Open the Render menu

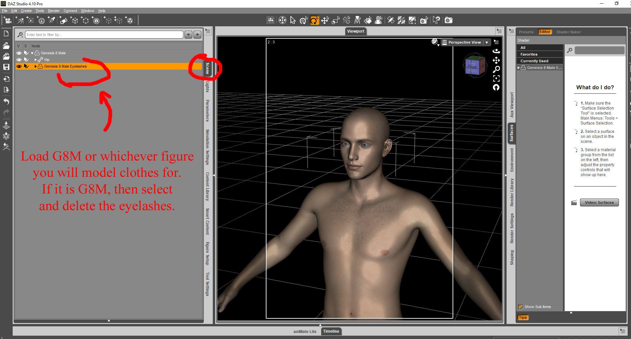(54, 11)
